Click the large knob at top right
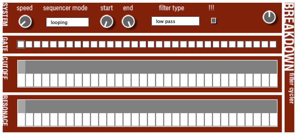 click(269, 18)
